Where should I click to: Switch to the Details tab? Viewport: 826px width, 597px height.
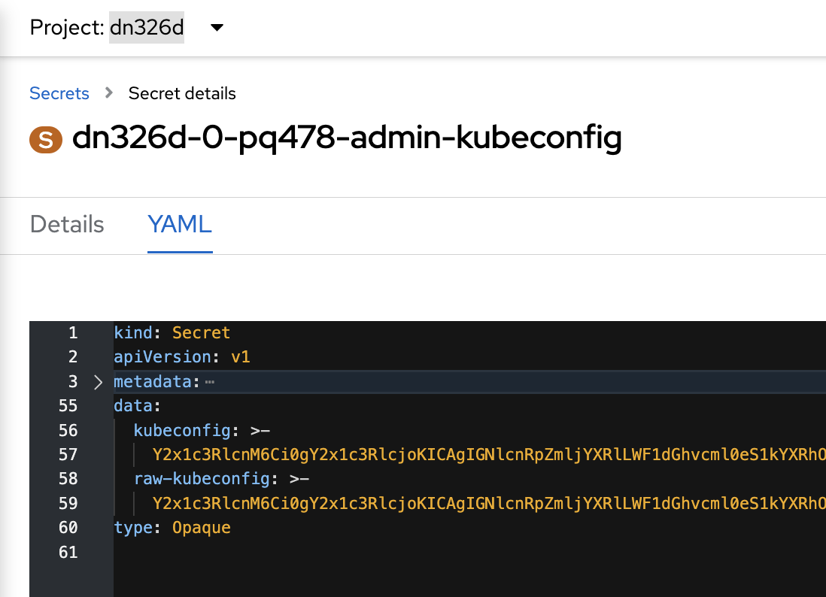click(x=66, y=224)
